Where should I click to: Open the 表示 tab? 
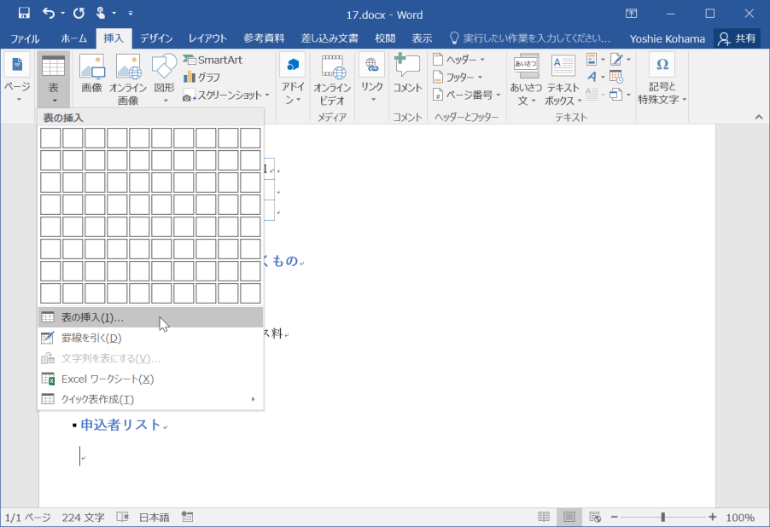pos(422,38)
